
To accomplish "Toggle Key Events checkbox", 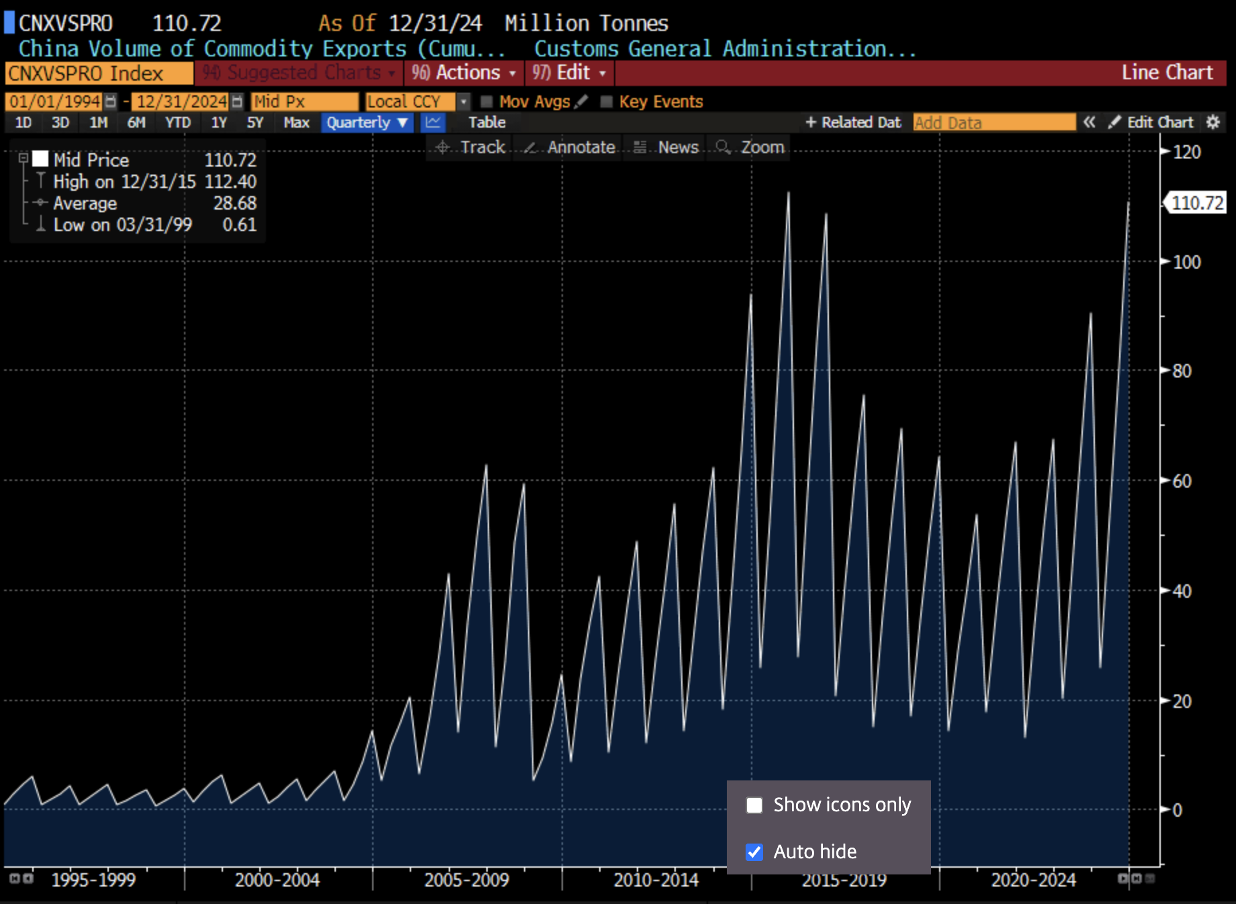I will click(607, 101).
